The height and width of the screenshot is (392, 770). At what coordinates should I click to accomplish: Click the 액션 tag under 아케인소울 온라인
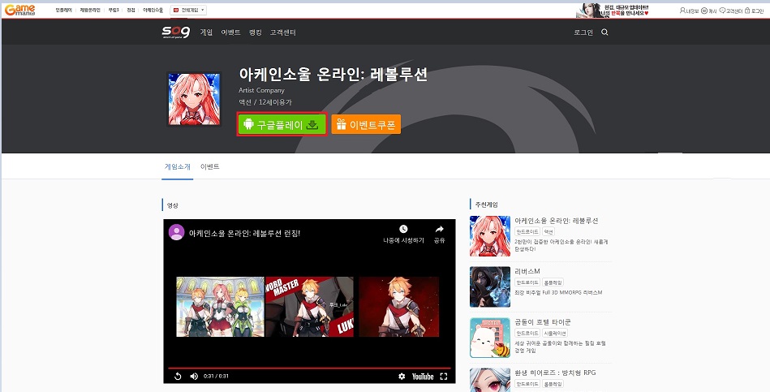pyautogui.click(x=548, y=231)
